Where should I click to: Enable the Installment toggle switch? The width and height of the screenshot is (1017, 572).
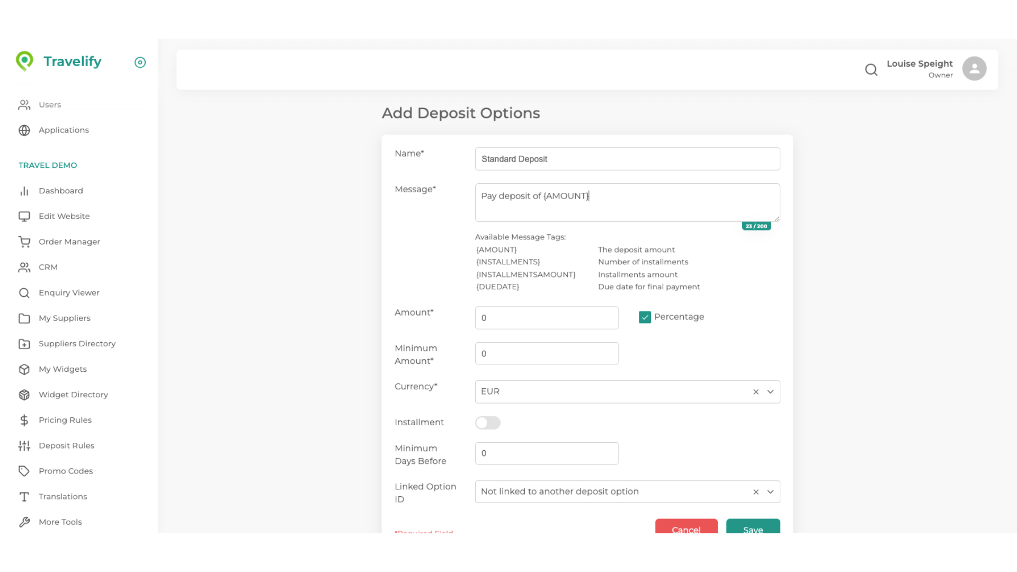(487, 423)
